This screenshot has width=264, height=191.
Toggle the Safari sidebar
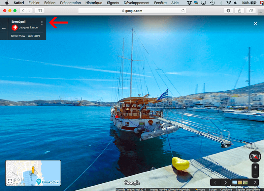[x=40, y=11]
